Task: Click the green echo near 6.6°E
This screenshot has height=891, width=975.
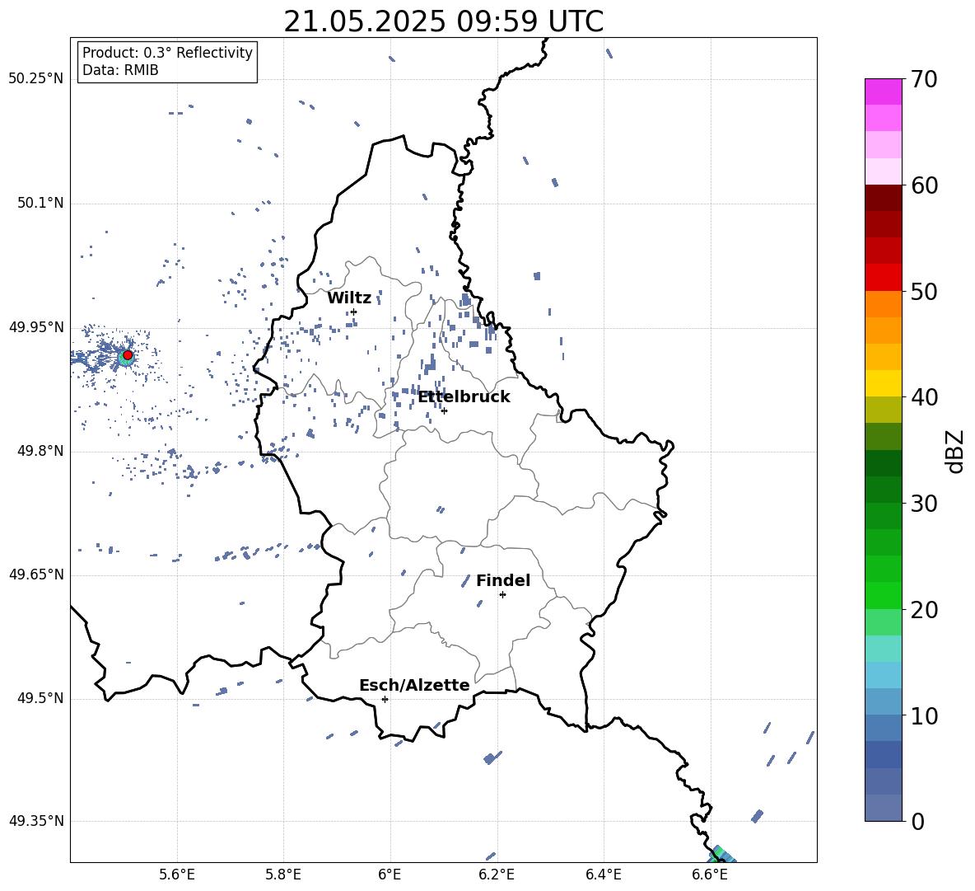Action: pos(720,856)
